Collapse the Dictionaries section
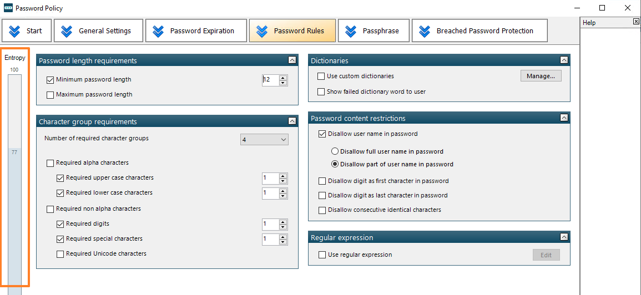The height and width of the screenshot is (295, 641). pos(564,60)
